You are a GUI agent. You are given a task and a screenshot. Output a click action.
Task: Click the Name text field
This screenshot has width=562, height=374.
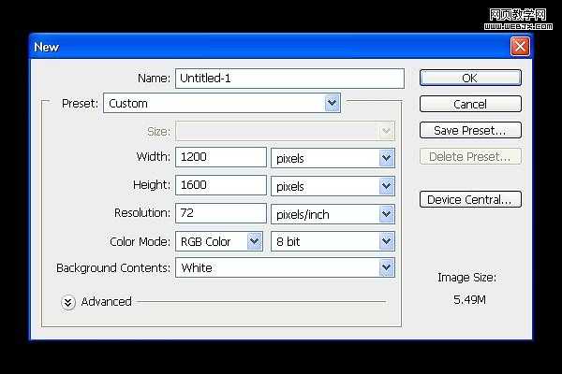(288, 79)
